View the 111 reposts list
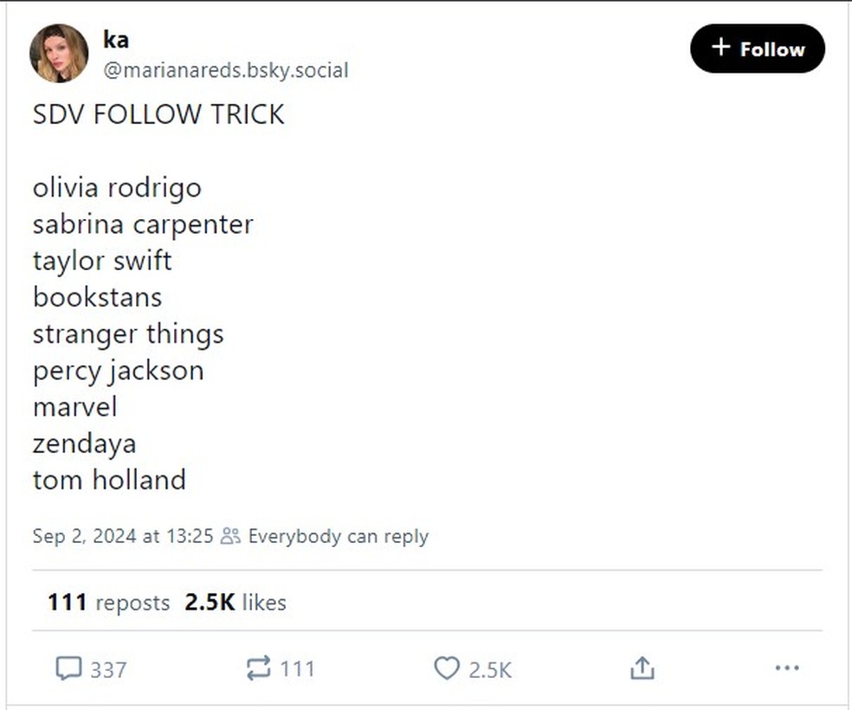This screenshot has width=852, height=710. (x=108, y=602)
